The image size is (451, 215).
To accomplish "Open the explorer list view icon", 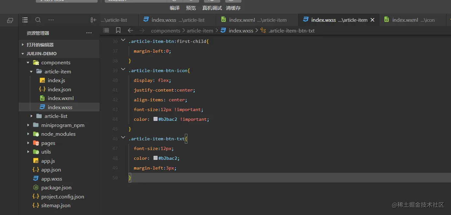I will point(25,20).
